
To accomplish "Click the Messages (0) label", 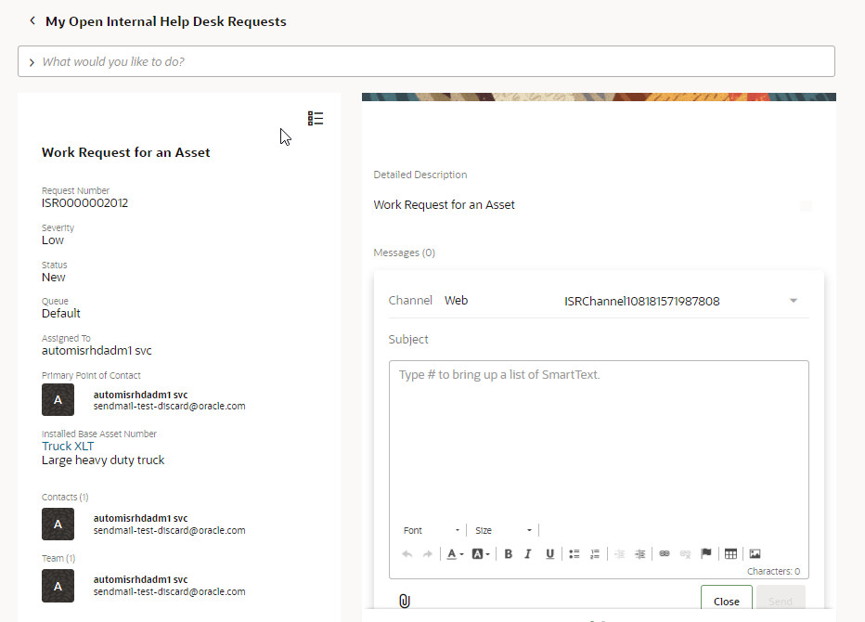I will click(x=405, y=253).
